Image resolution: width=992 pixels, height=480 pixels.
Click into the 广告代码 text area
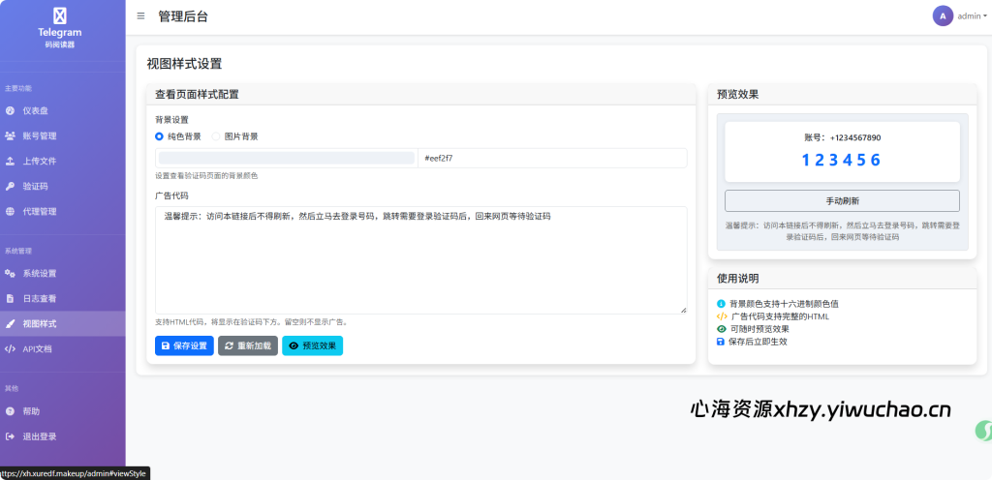click(x=420, y=259)
